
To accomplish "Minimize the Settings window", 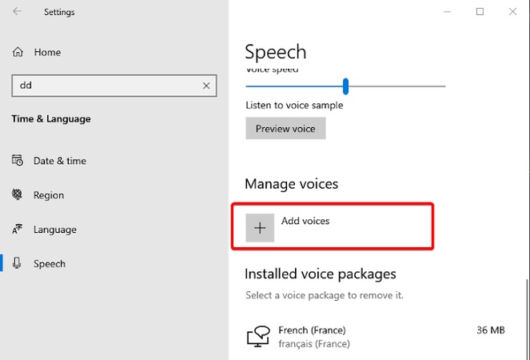I will point(444,12).
